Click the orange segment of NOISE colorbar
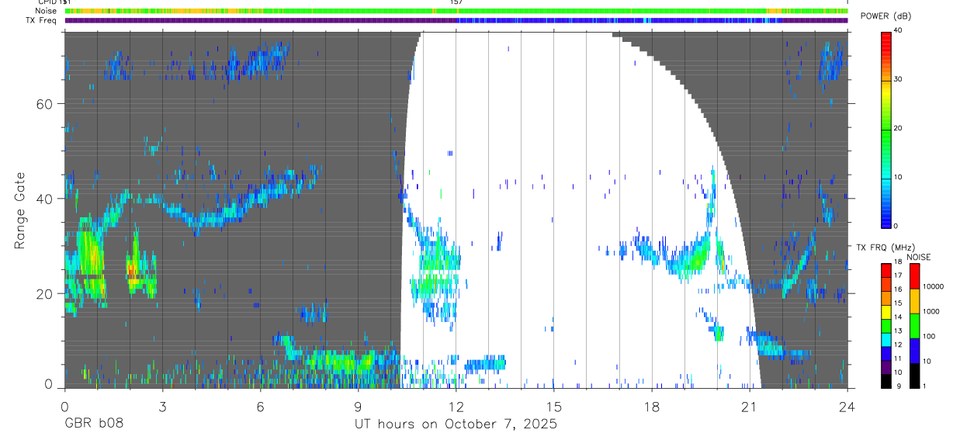The image size is (953, 440). (913, 301)
